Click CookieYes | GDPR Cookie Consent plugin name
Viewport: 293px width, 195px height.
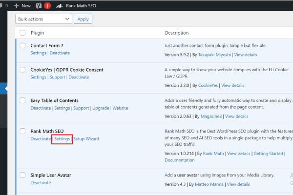point(67,70)
